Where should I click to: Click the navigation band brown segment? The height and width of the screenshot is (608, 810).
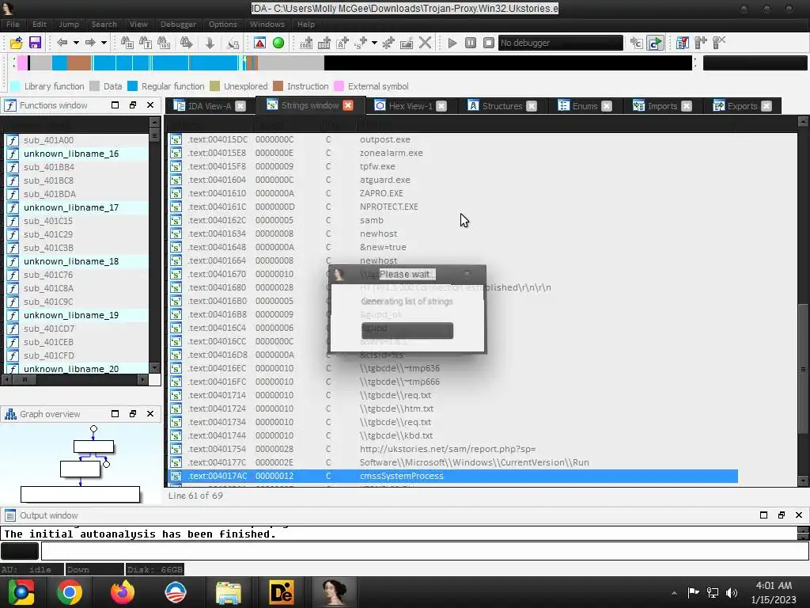pos(79,63)
